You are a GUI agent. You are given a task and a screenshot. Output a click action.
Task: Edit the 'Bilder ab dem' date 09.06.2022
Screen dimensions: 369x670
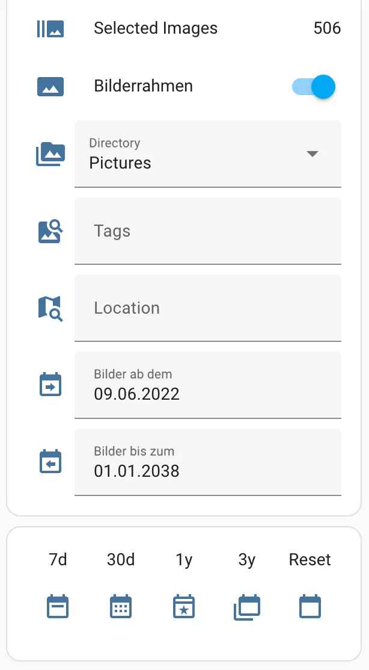pyautogui.click(x=208, y=385)
